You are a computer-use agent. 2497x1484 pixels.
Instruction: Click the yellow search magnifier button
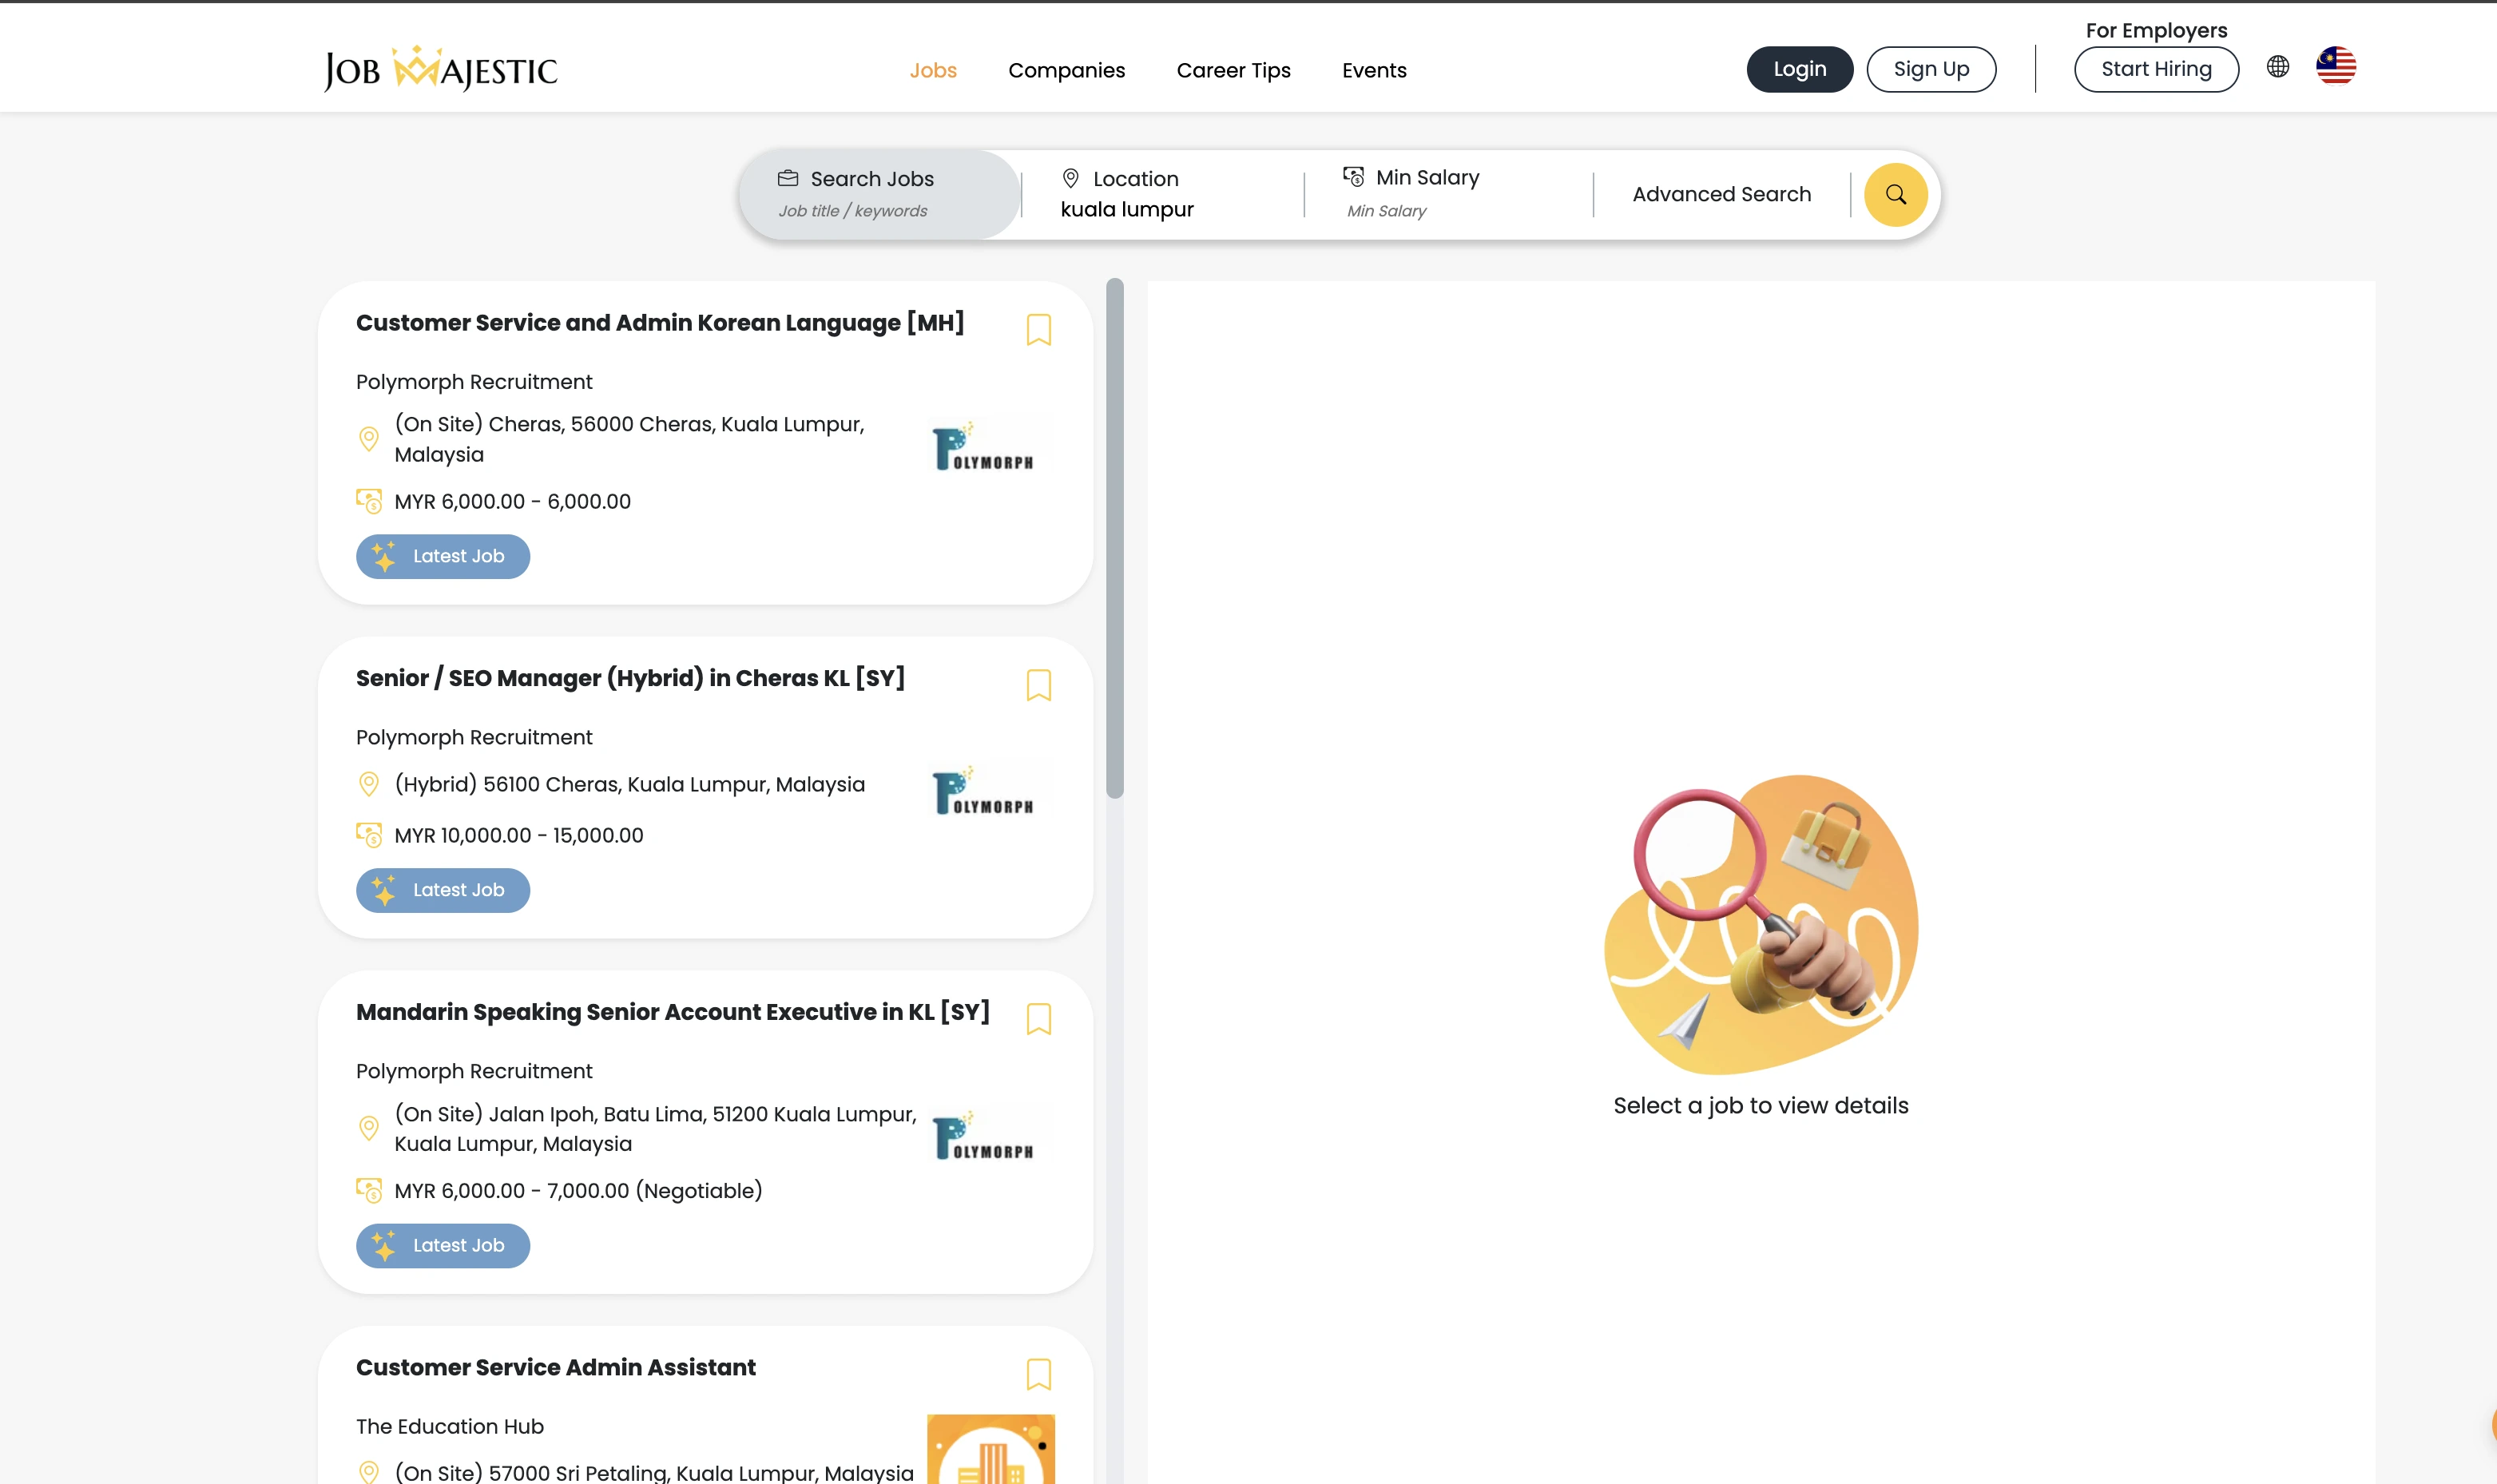click(x=1894, y=194)
